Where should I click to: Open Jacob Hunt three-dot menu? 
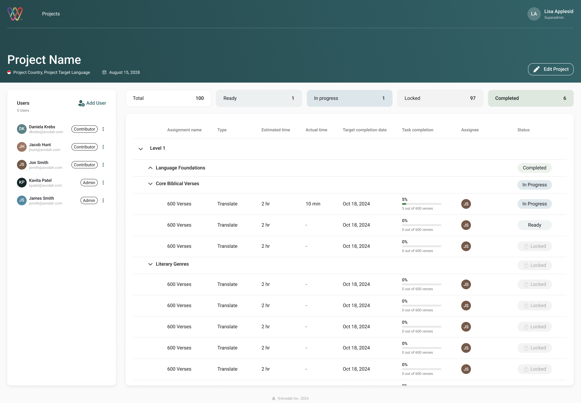click(x=103, y=147)
